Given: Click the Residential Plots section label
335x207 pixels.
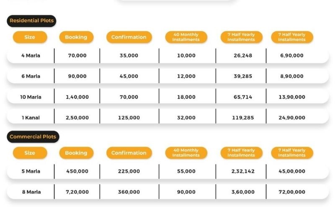Looking at the screenshot, I should [x=31, y=21].
